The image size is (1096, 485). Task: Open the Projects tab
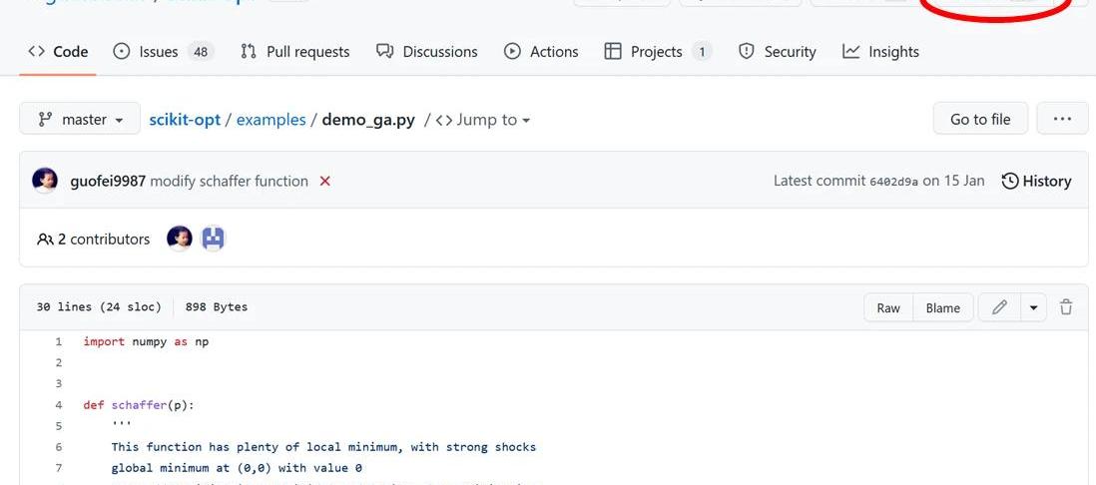pos(658,52)
